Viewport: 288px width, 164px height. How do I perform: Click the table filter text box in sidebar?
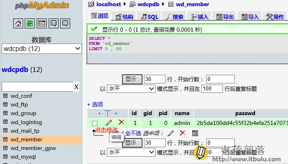tap(38, 87)
